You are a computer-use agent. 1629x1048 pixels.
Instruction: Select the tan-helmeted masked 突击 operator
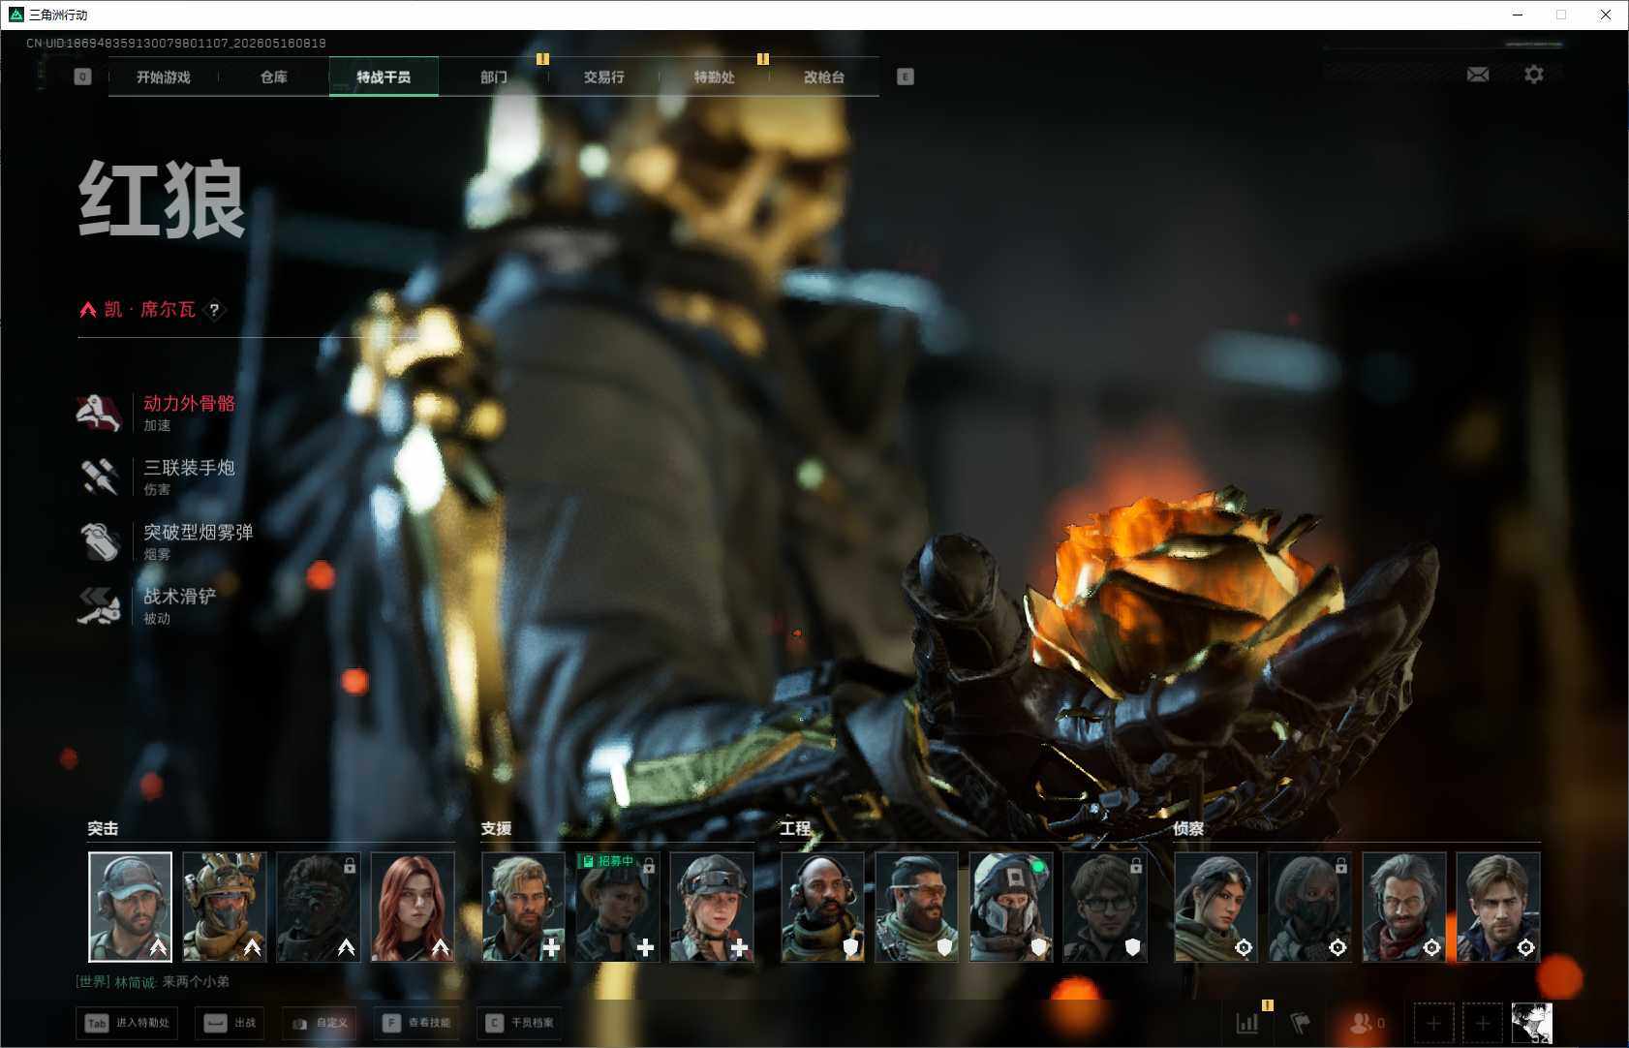pos(224,907)
